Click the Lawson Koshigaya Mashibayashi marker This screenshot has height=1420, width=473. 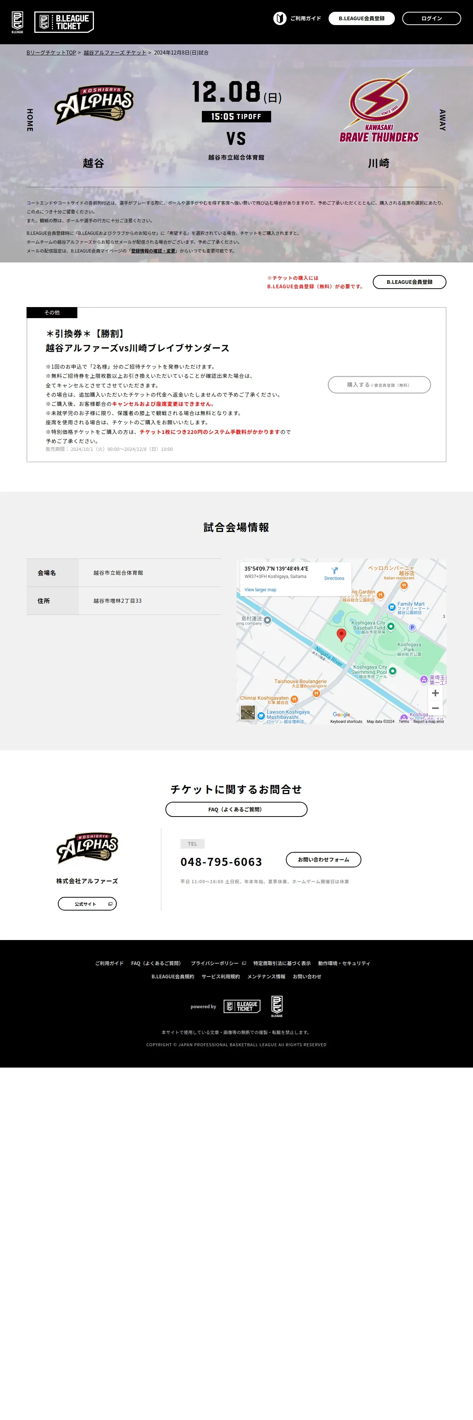coord(261,716)
